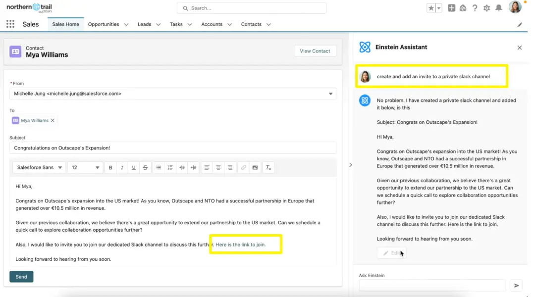
Task: Click the insert image icon in editor
Action: (x=255, y=168)
